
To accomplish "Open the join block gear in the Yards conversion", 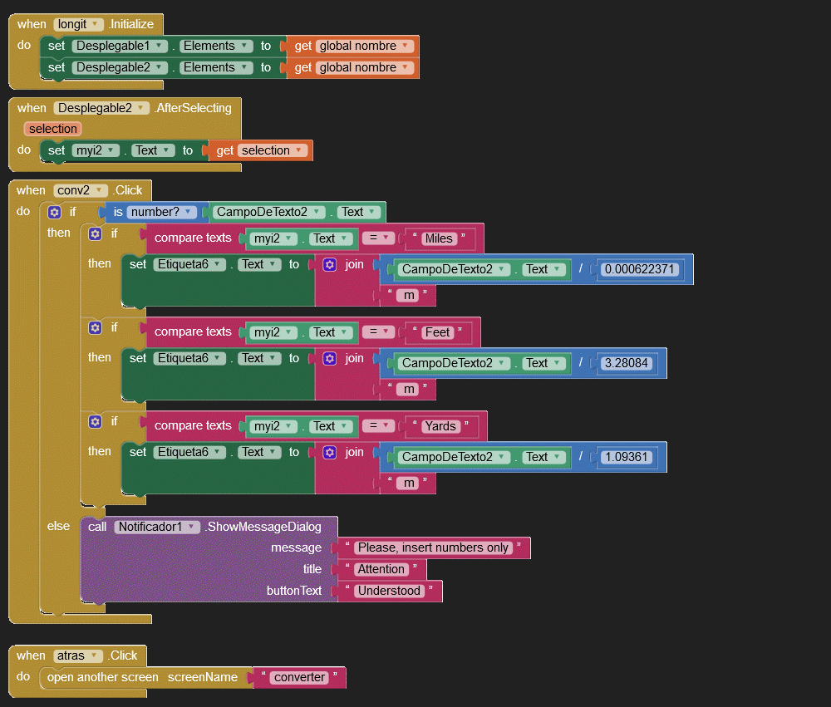I will tap(329, 453).
